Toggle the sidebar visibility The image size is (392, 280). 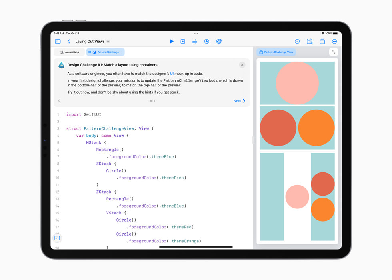click(58, 41)
